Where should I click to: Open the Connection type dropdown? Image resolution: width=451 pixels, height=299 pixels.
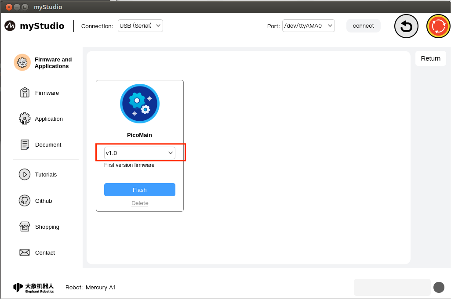(140, 26)
